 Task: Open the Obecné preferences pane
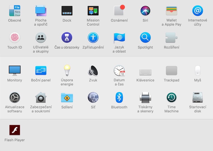tap(15, 11)
